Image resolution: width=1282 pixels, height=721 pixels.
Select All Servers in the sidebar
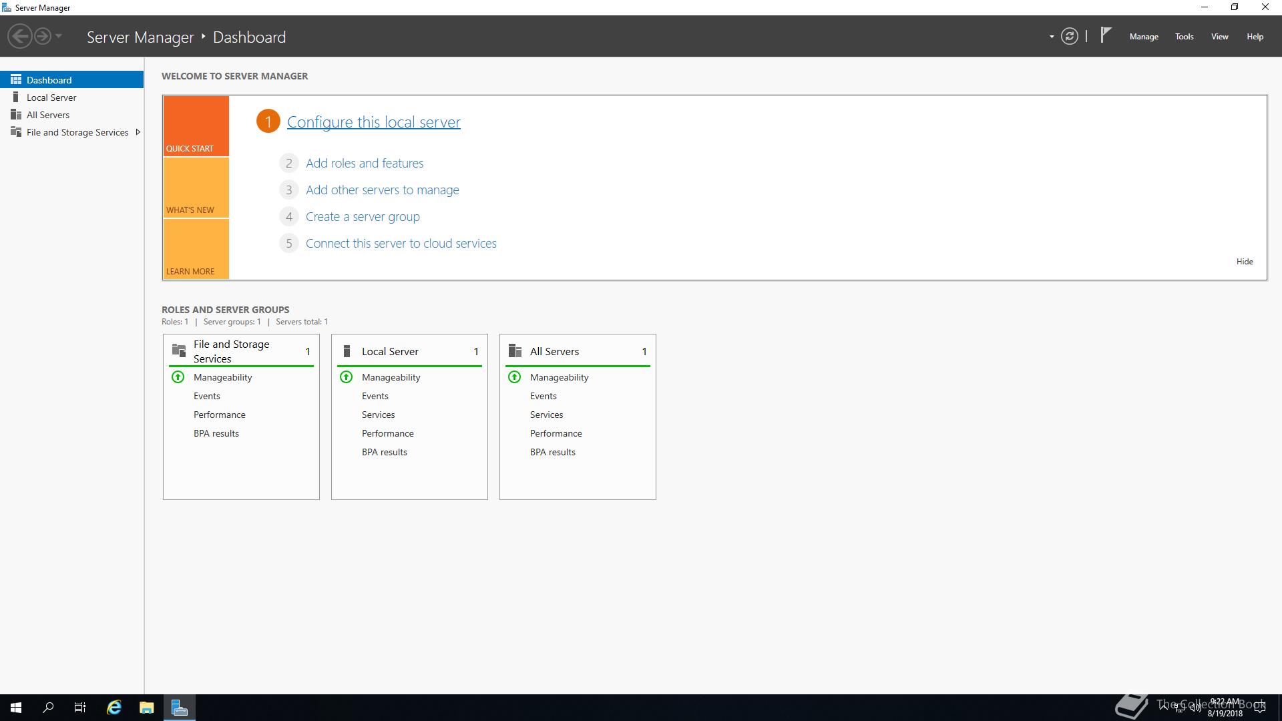coord(48,115)
